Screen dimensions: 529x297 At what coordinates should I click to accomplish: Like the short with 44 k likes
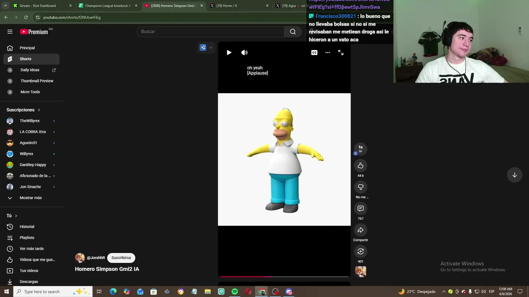pyautogui.click(x=360, y=165)
